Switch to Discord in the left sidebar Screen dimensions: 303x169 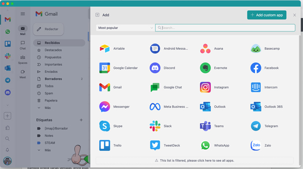tap(8, 93)
